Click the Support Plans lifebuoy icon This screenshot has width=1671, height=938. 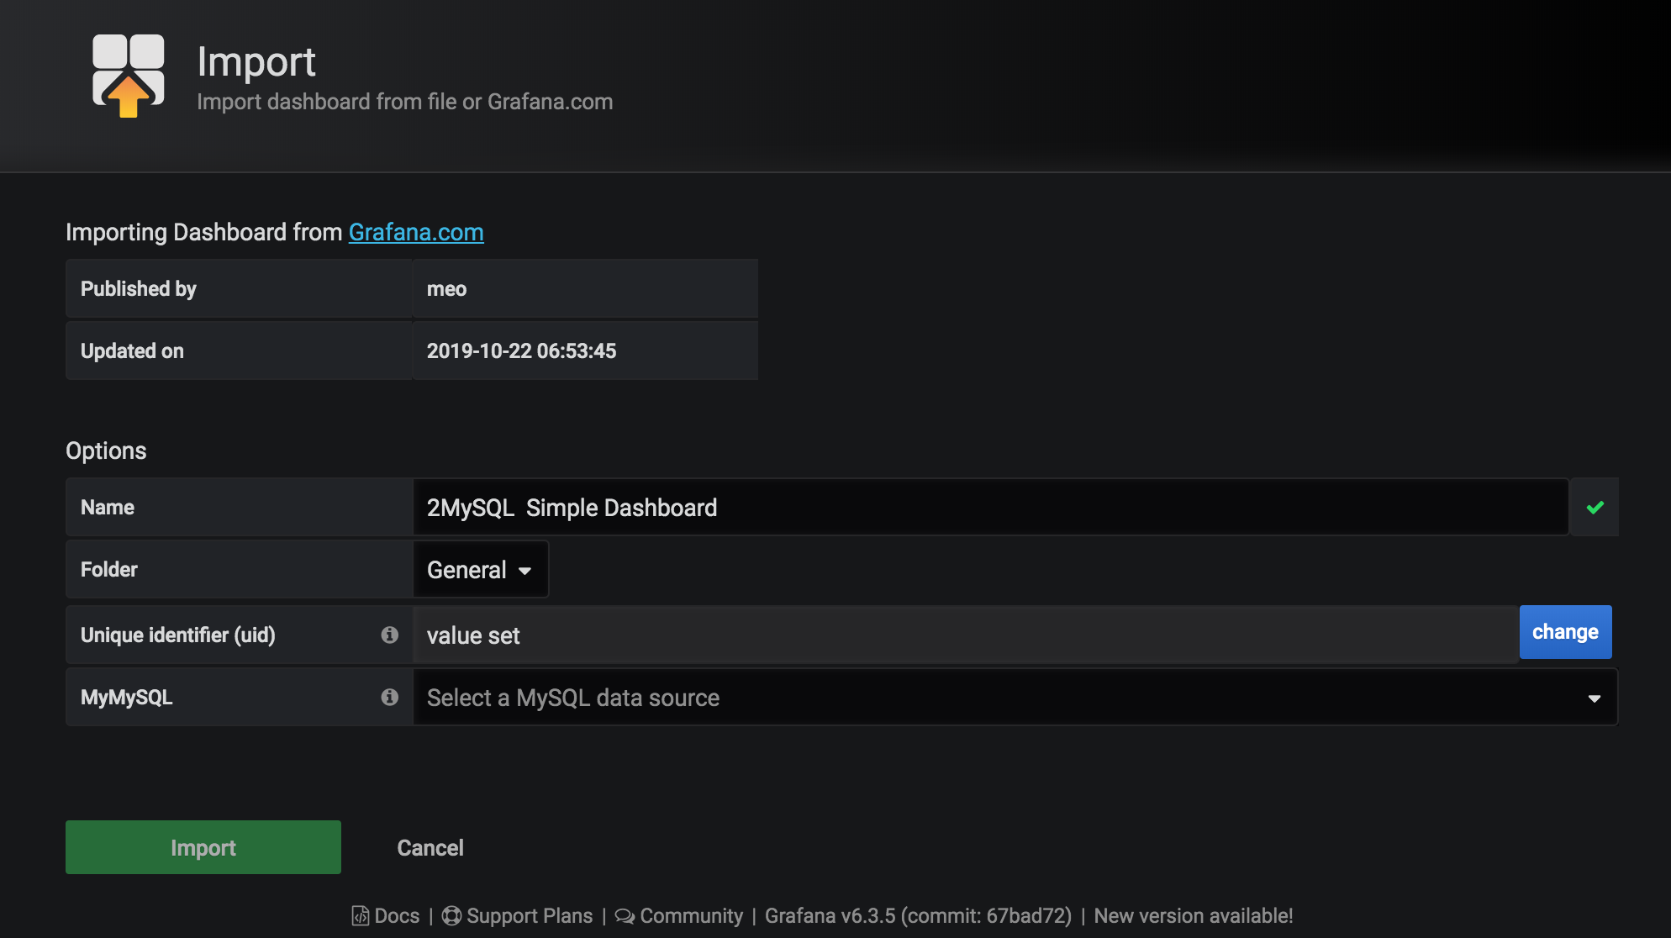(451, 915)
